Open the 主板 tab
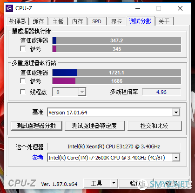 58,21
